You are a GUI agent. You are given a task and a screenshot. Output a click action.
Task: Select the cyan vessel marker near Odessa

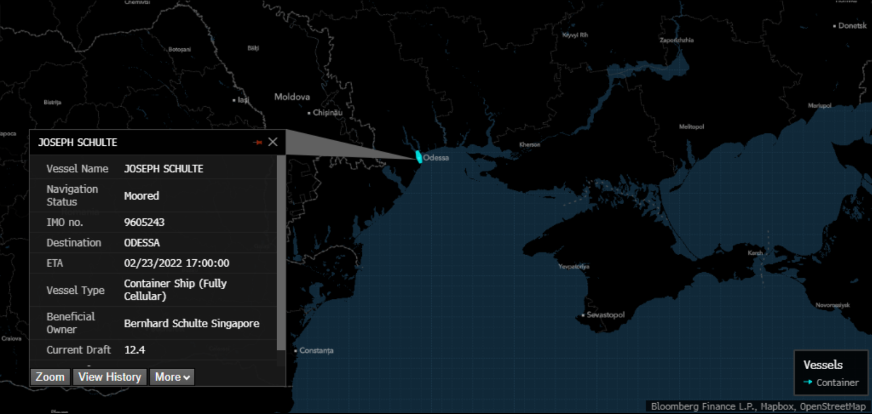tap(419, 157)
